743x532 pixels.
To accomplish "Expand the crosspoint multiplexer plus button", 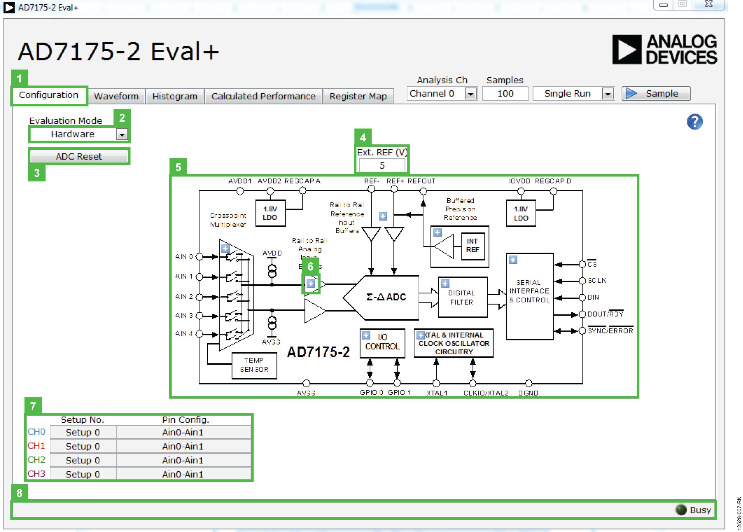I will (225, 248).
